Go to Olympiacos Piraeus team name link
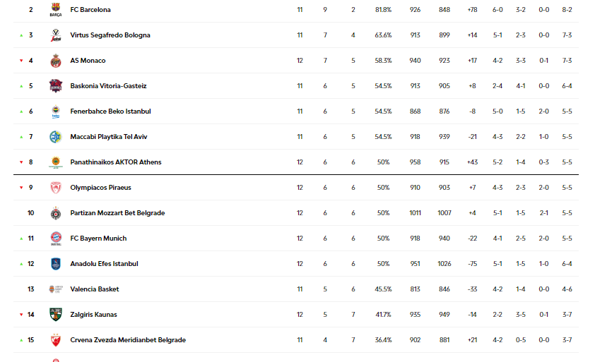Image resolution: width=595 pixels, height=362 pixels. (x=100, y=188)
